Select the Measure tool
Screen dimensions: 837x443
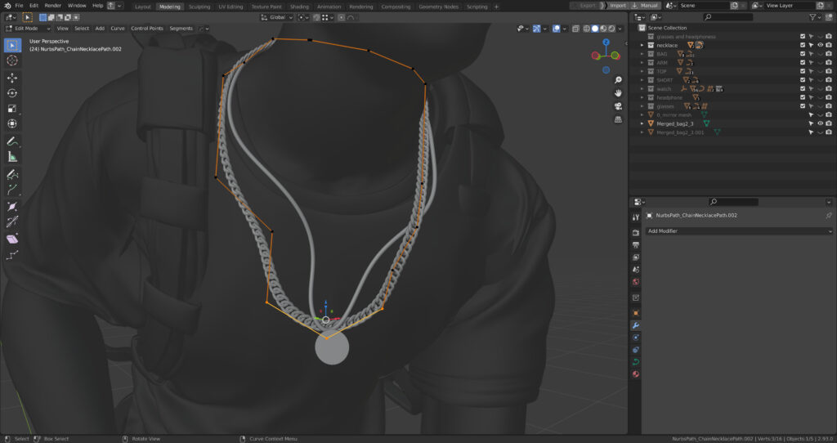[12, 157]
